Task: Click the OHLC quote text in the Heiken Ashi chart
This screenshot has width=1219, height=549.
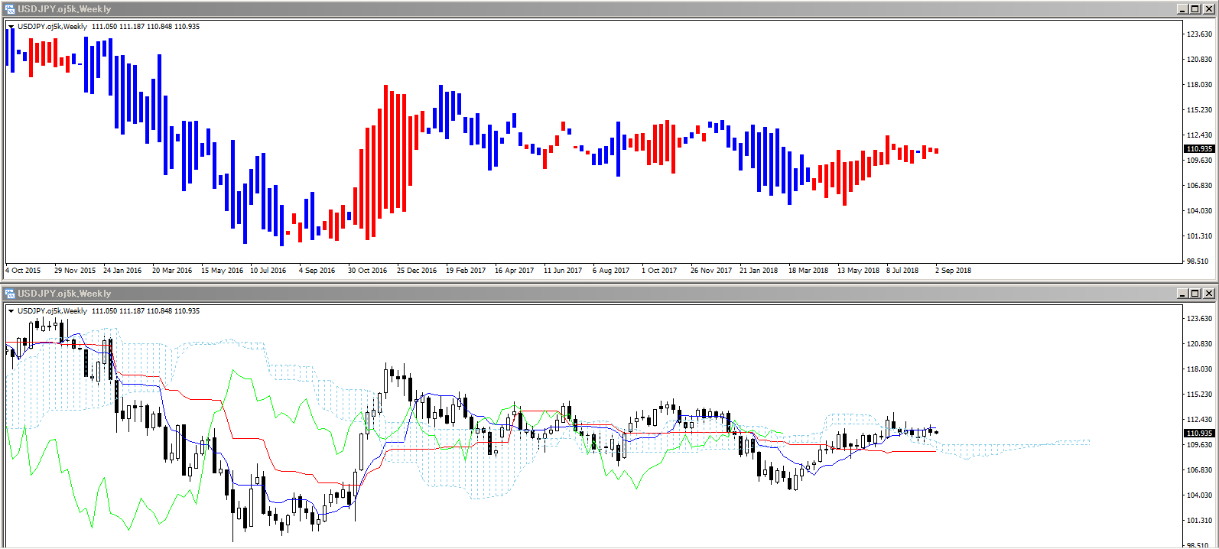Action: click(145, 27)
